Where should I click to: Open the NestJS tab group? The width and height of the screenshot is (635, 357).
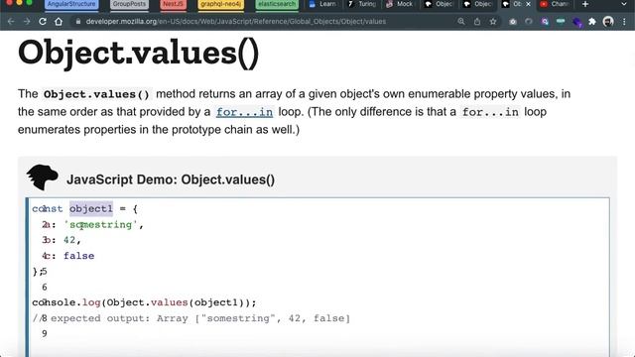[173, 4]
